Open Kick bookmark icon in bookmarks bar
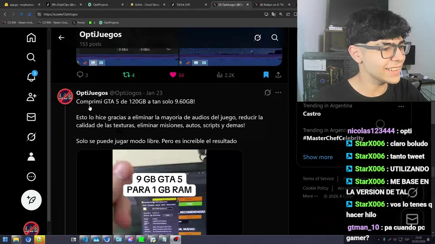The height and width of the screenshot is (244, 435). click(92, 23)
